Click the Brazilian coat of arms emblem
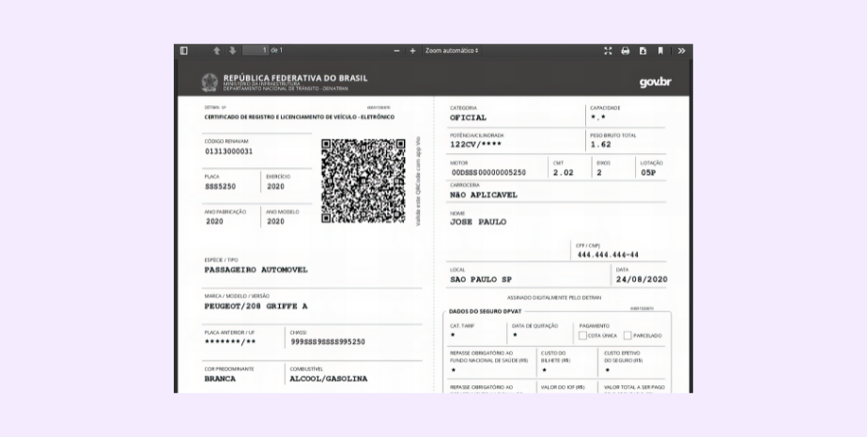The image size is (867, 437). [x=209, y=83]
